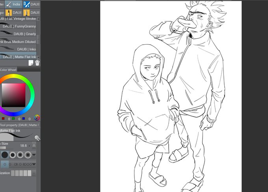The height and width of the screenshot is (192, 268).
Task: Open brush size dynamics settings
Action: (x=34, y=145)
